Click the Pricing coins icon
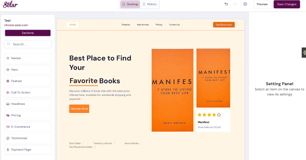 click(x=8, y=115)
